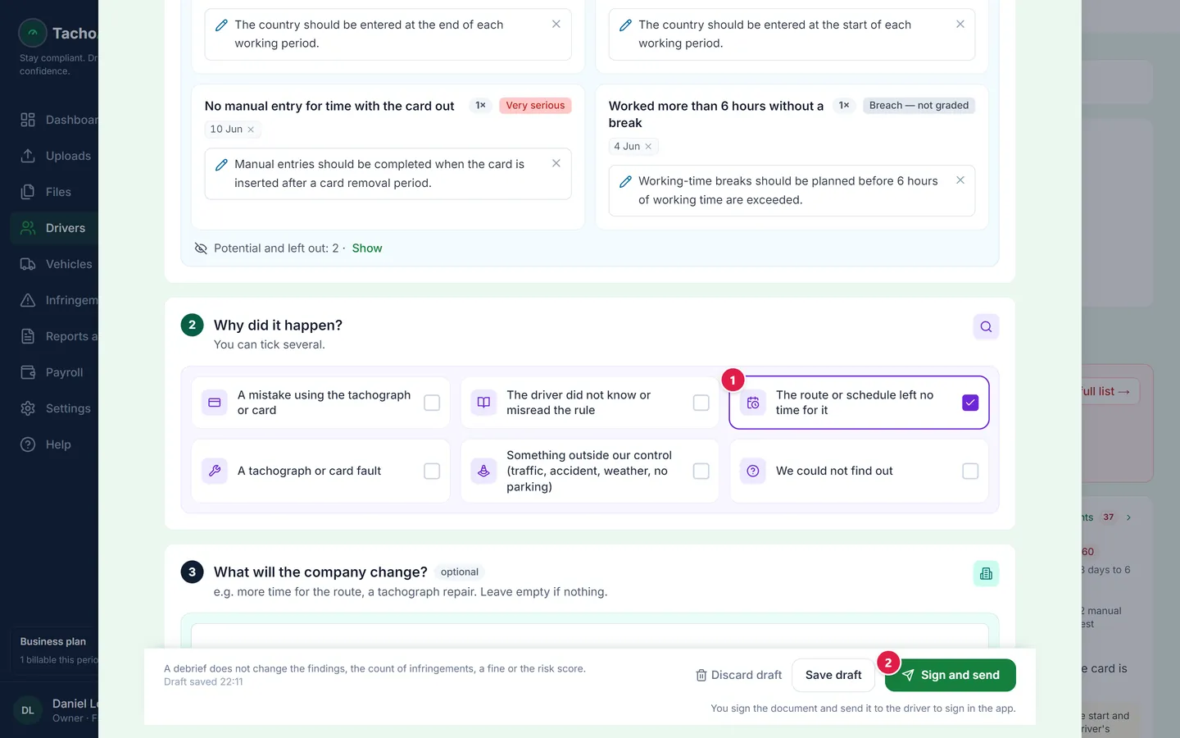This screenshot has height=738, width=1180.
Task: Click the search icon in Why did it happen
Action: click(x=986, y=326)
